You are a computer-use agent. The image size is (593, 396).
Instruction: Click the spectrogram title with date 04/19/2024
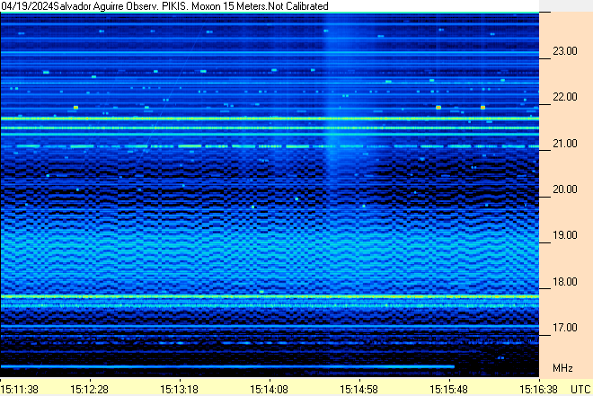[x=164, y=6]
